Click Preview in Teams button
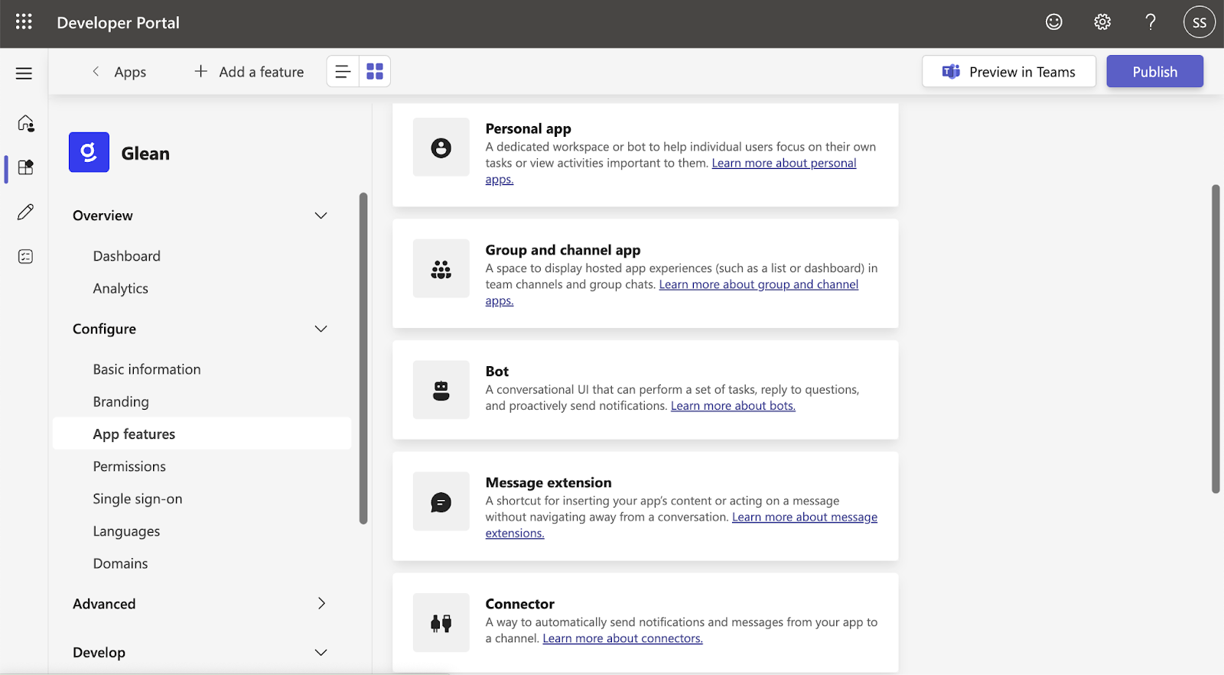Screen dimensions: 1224x675 coord(1008,72)
